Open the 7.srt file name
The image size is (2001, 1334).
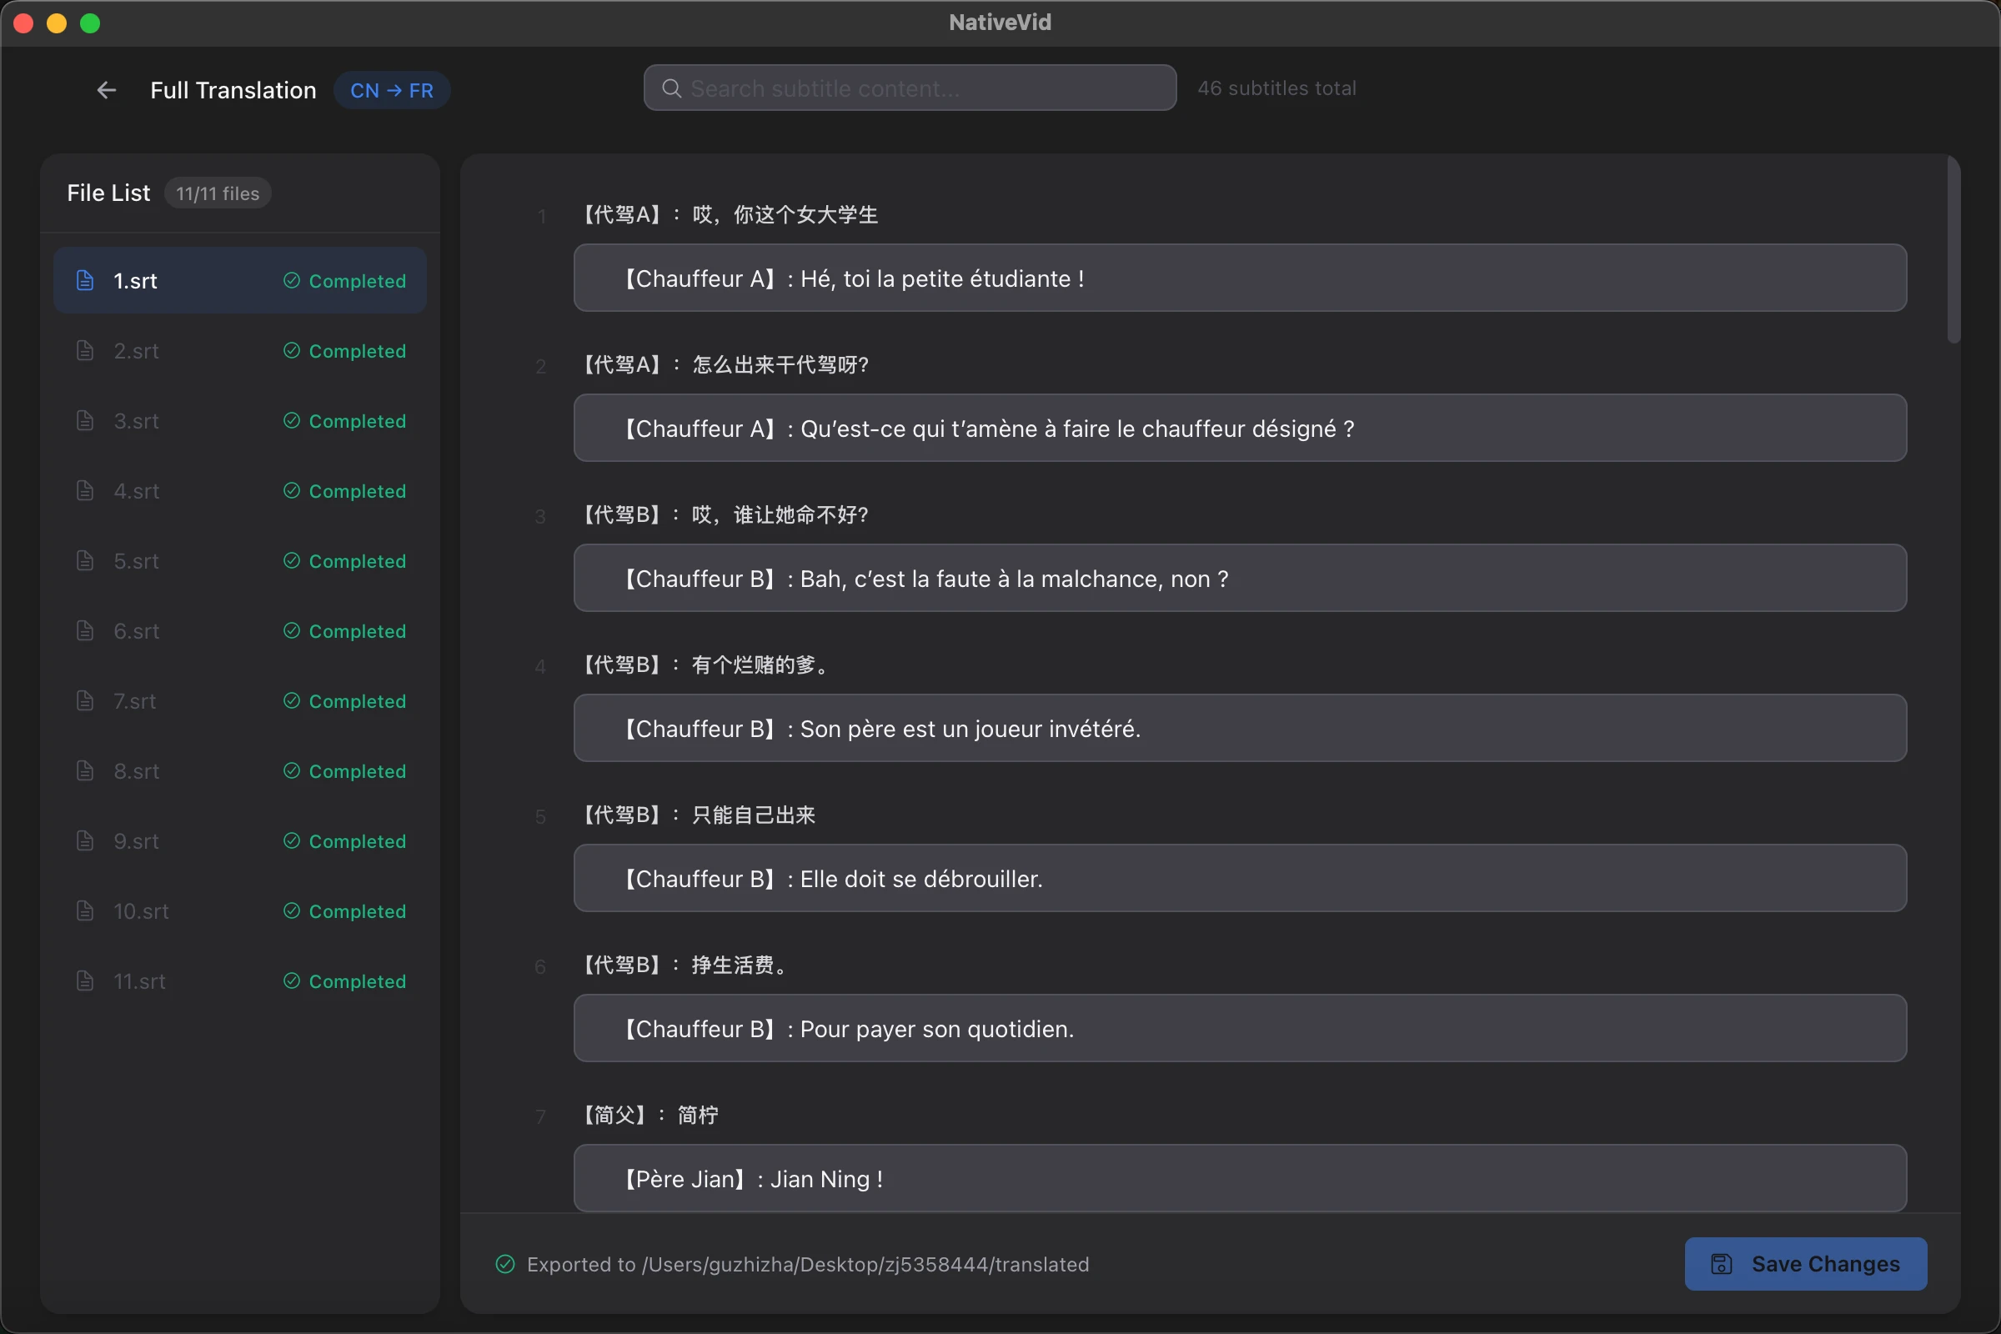tap(134, 701)
